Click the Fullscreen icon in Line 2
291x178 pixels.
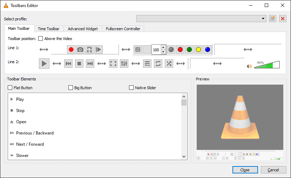[x=113, y=64]
